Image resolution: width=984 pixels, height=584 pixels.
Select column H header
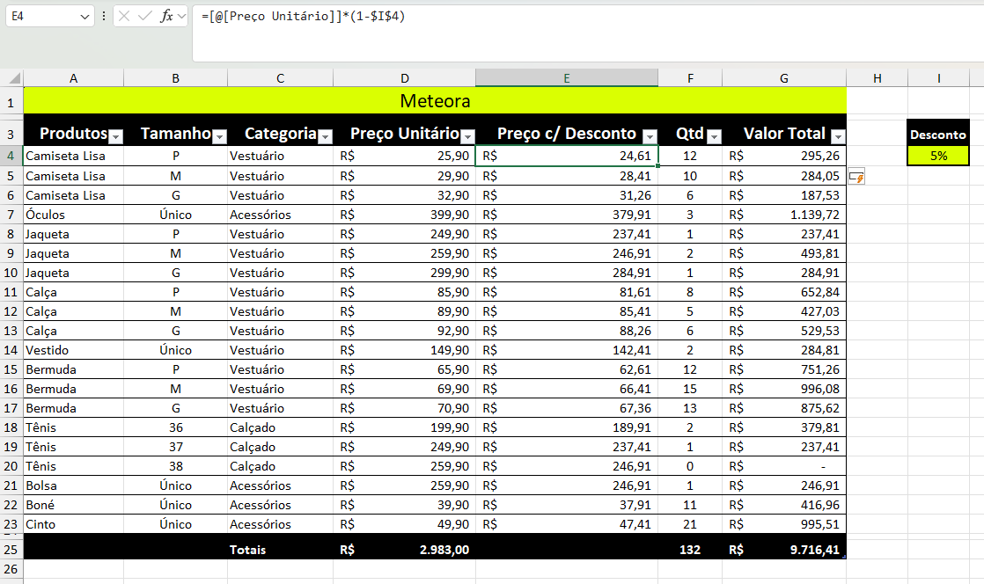877,77
